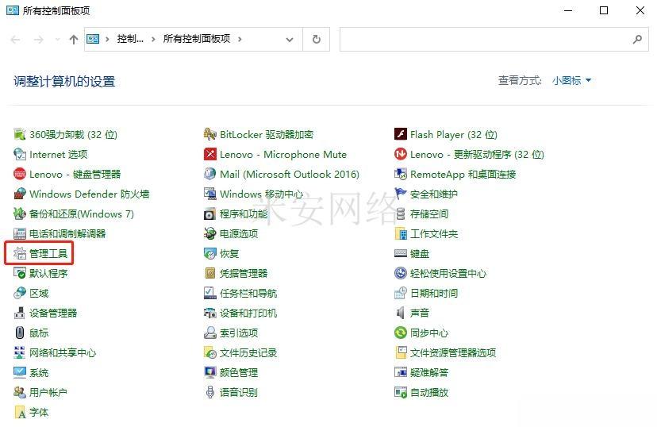Open the 自动播放 link
Screen dimensions: 657x427
[429, 392]
